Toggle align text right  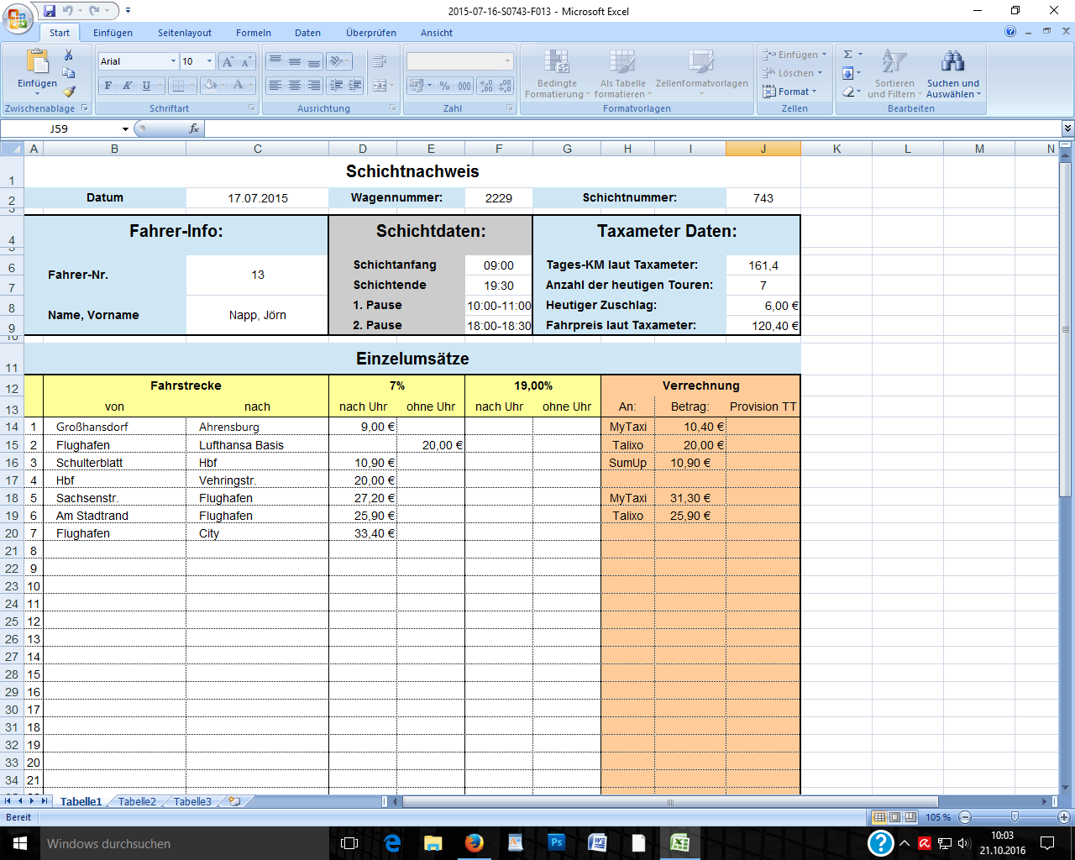[313, 86]
